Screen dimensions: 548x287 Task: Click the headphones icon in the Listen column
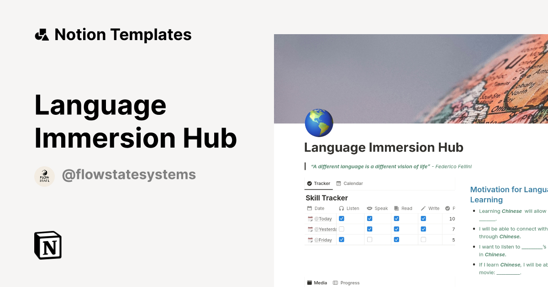pyautogui.click(x=342, y=208)
